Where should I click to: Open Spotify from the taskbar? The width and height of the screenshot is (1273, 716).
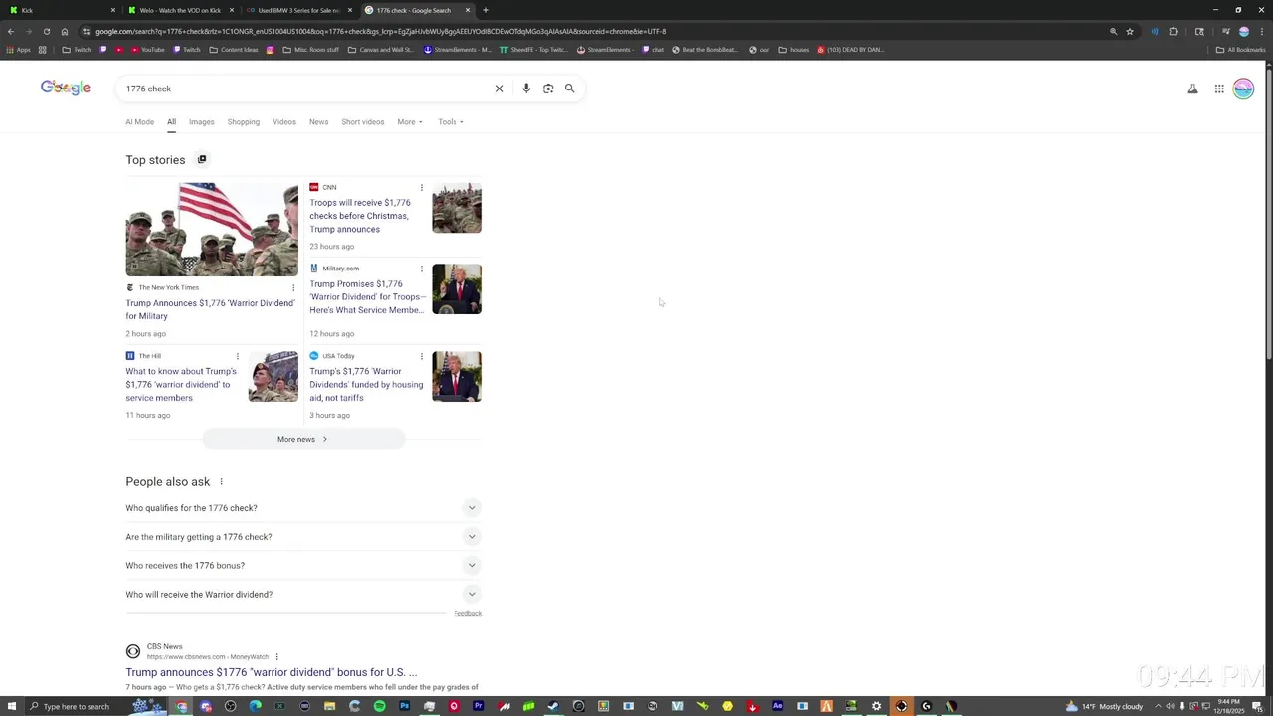(x=379, y=706)
